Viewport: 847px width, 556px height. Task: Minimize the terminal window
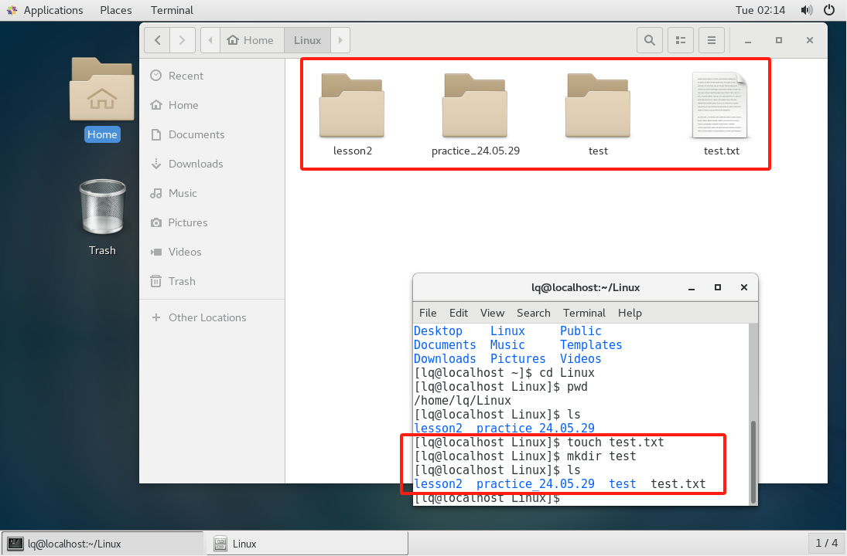692,288
